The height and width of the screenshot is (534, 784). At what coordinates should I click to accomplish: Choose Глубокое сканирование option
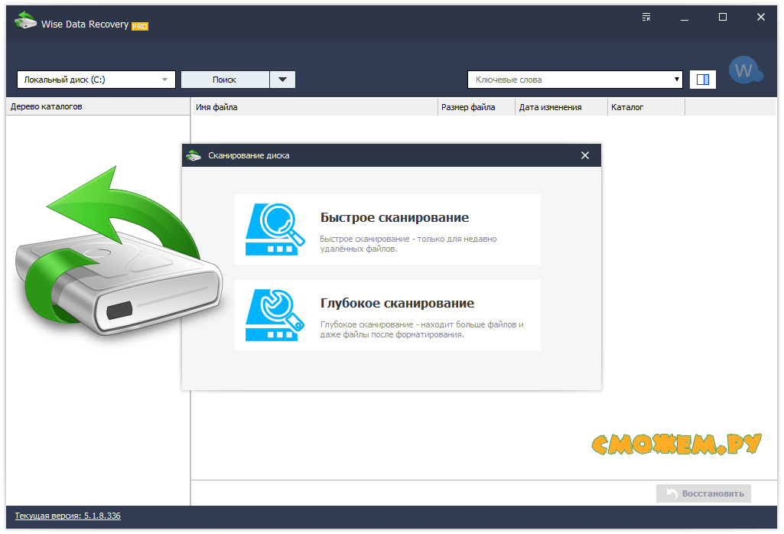click(x=388, y=315)
